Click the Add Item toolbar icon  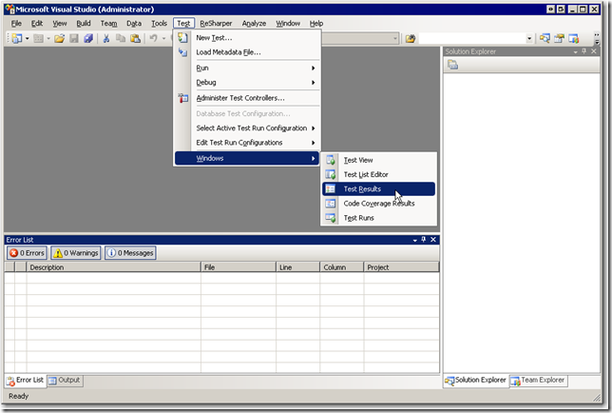[38, 38]
